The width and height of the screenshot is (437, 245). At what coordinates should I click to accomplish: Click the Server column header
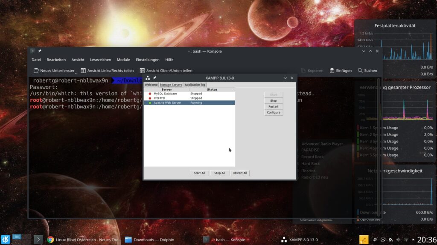(x=167, y=89)
